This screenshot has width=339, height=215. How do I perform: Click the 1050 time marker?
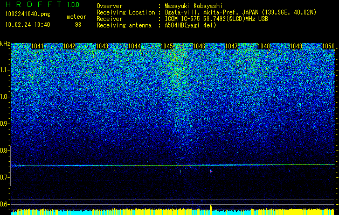point(328,46)
